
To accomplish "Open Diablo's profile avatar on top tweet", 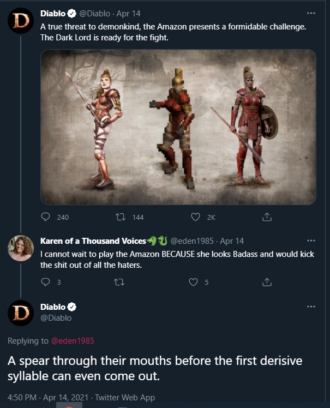I will click(x=21, y=21).
